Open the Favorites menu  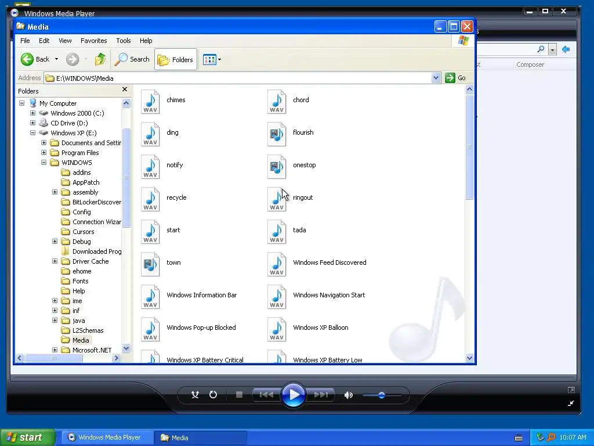click(93, 41)
